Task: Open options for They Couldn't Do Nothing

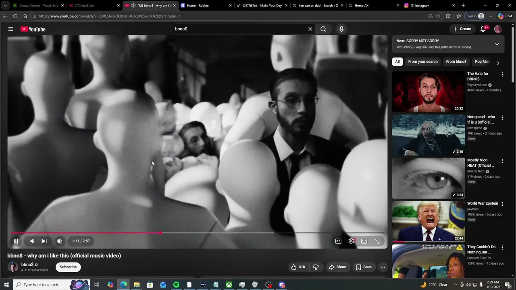Action: coord(502,247)
